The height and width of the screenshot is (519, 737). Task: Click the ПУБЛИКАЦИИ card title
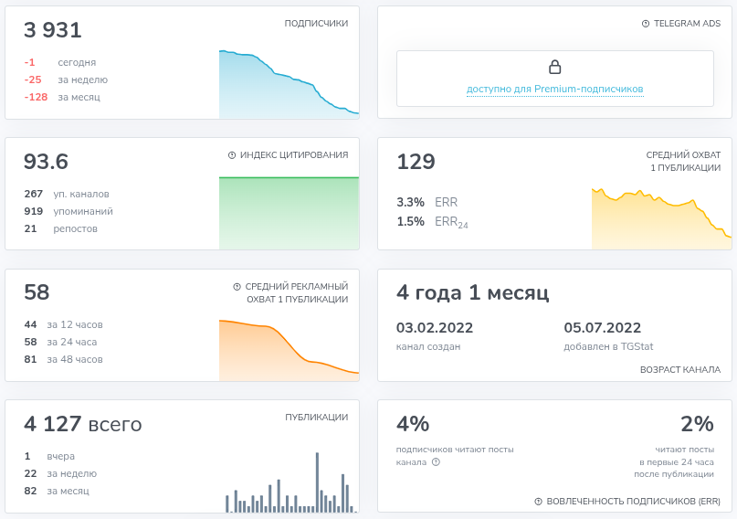click(x=317, y=418)
